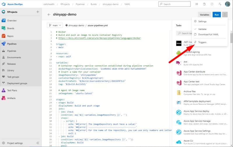Go back with arrow next to shinyapp-demo
Screen dimensions: 233x147
point(49,15)
